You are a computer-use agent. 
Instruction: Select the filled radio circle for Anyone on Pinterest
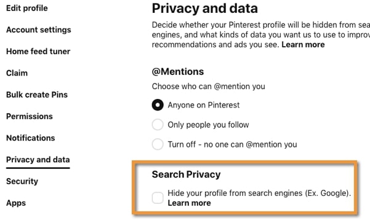158,105
